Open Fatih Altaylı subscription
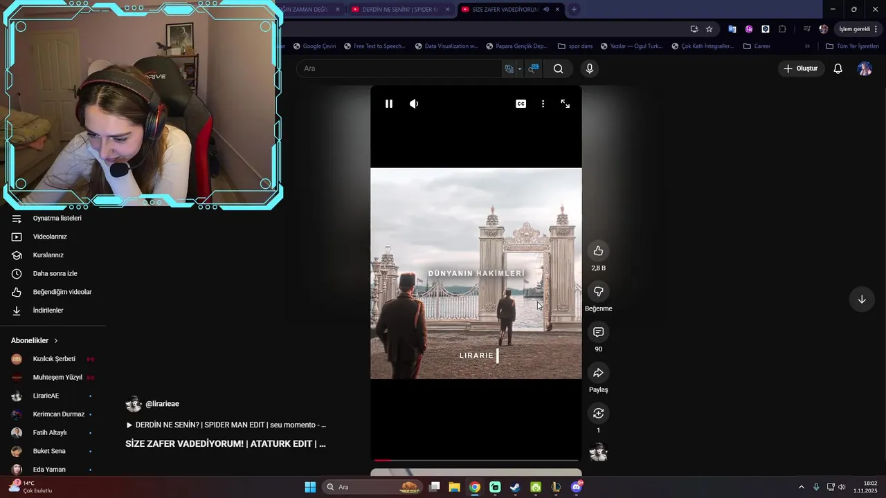Screen dimensions: 886x498 pyautogui.click(x=53, y=433)
